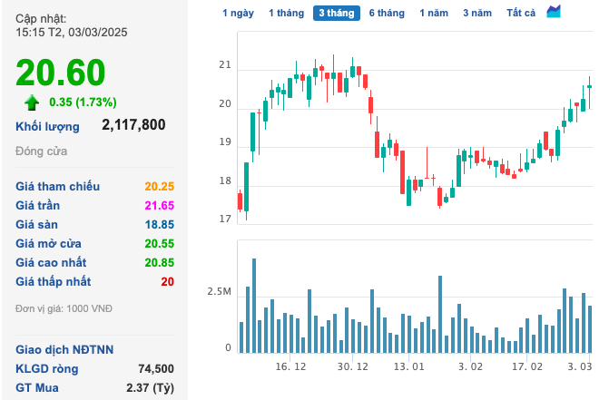Screen dimensions: 609x400
Task: Switch chart to 1 năm
Action: 434,13
